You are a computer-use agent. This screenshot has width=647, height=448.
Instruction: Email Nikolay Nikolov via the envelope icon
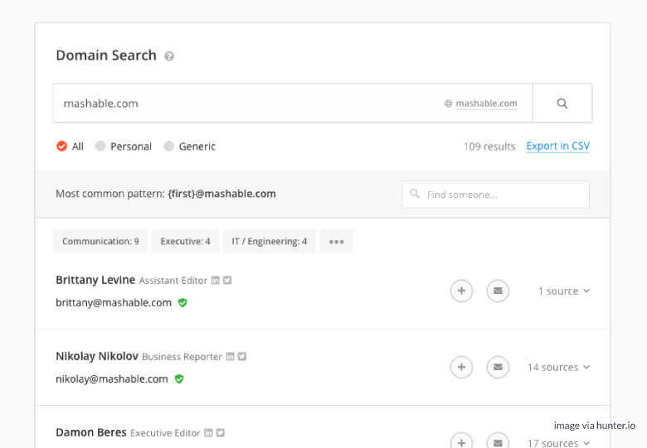pos(498,368)
